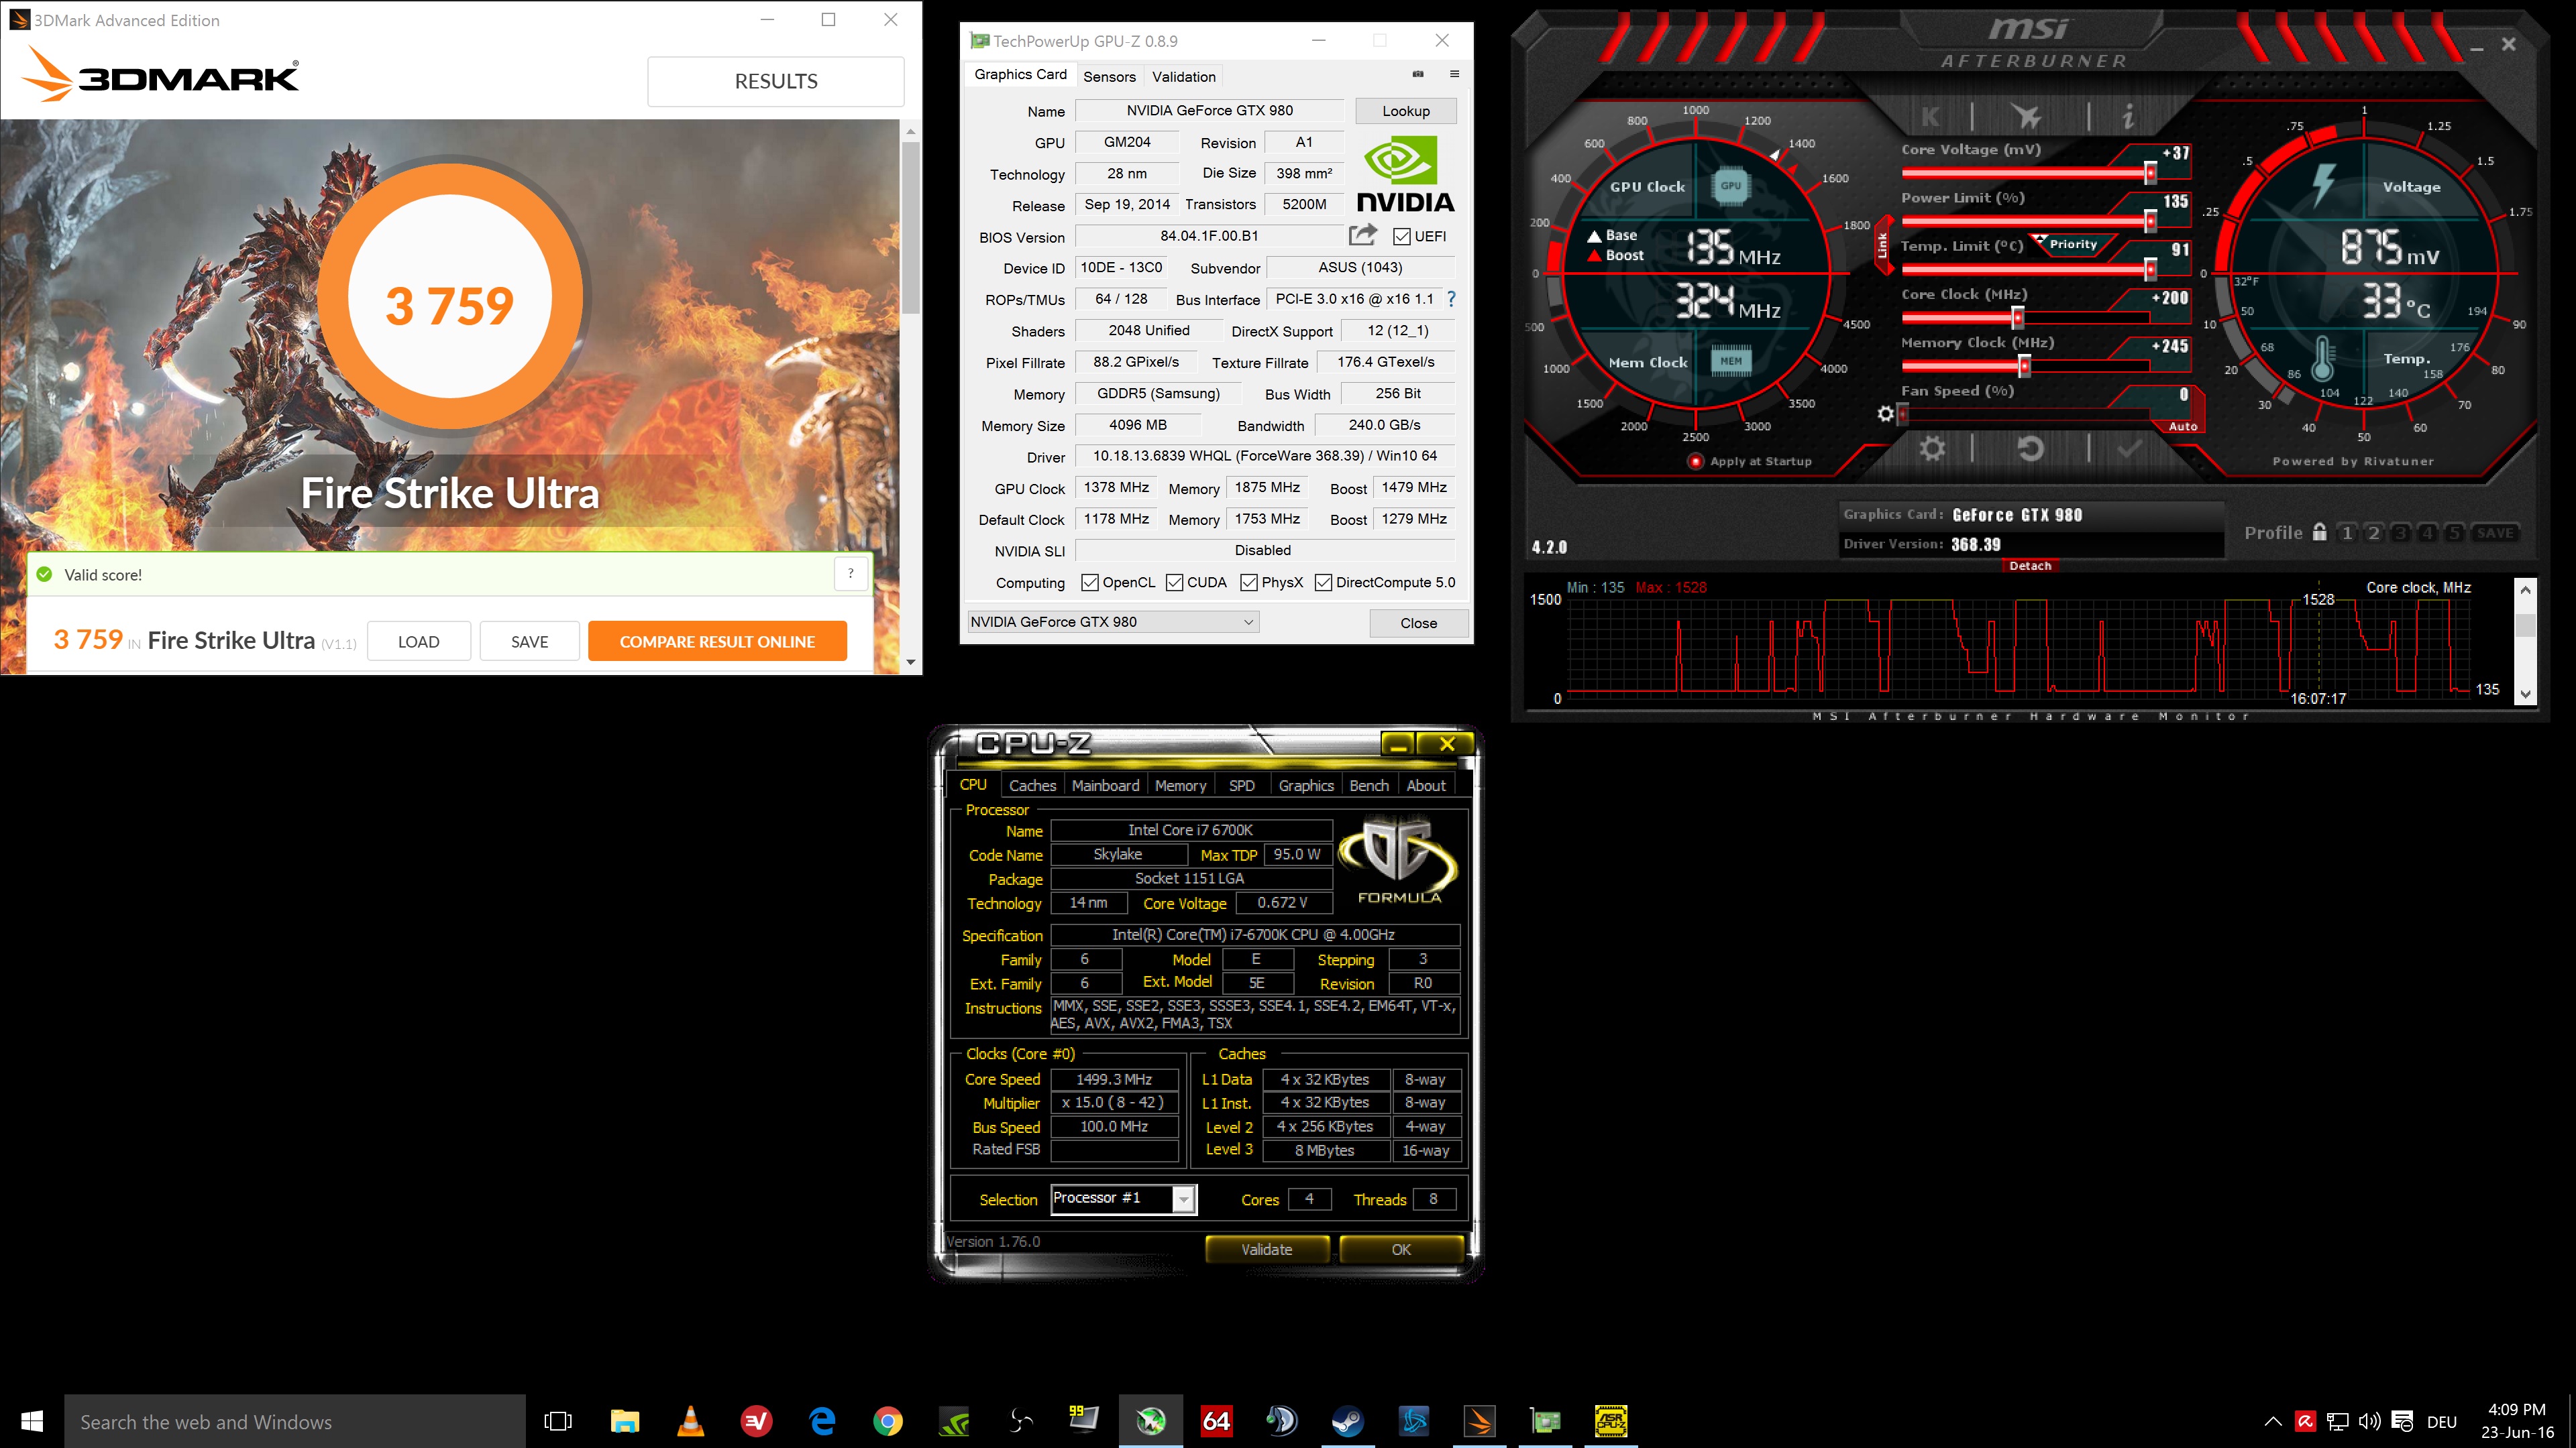
Task: Click Lookup button in GPU-Z
Action: (x=1406, y=111)
